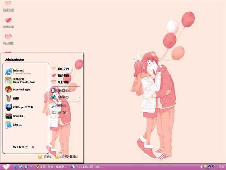Click the globe icon in quick launch

point(21,167)
